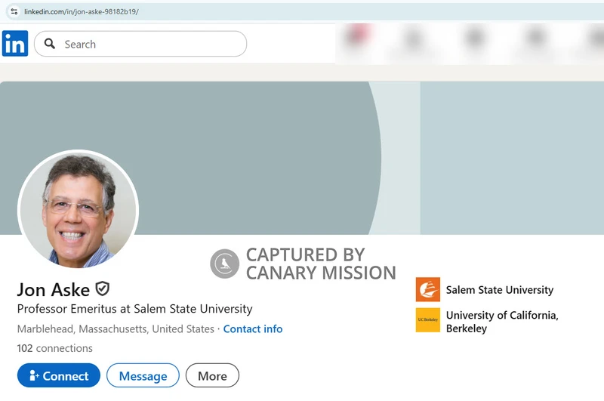View the 102 connections link
The image size is (604, 401).
click(x=54, y=348)
